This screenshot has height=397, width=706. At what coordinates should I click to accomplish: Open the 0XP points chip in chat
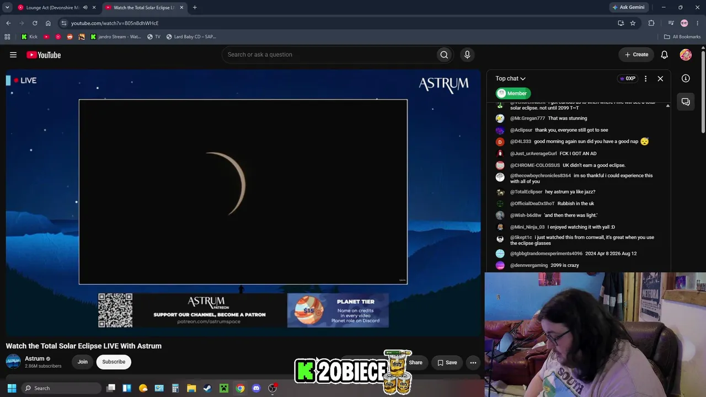628,78
